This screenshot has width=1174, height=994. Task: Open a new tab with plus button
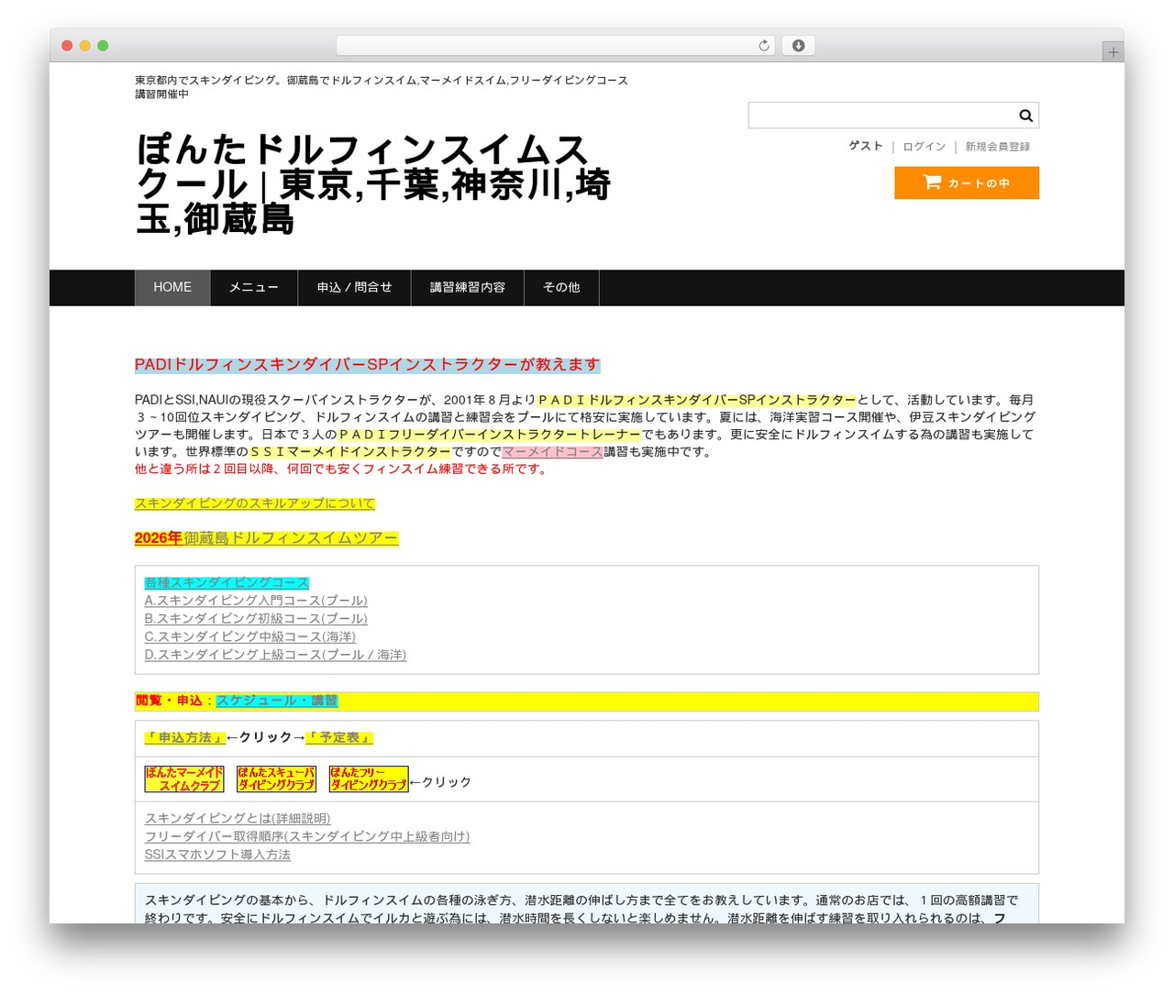pos(1113,52)
